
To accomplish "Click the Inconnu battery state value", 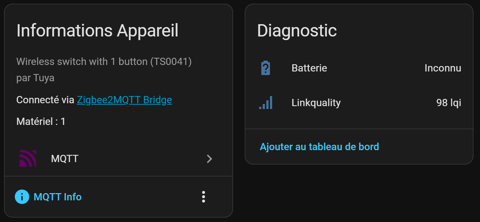I will (x=442, y=68).
